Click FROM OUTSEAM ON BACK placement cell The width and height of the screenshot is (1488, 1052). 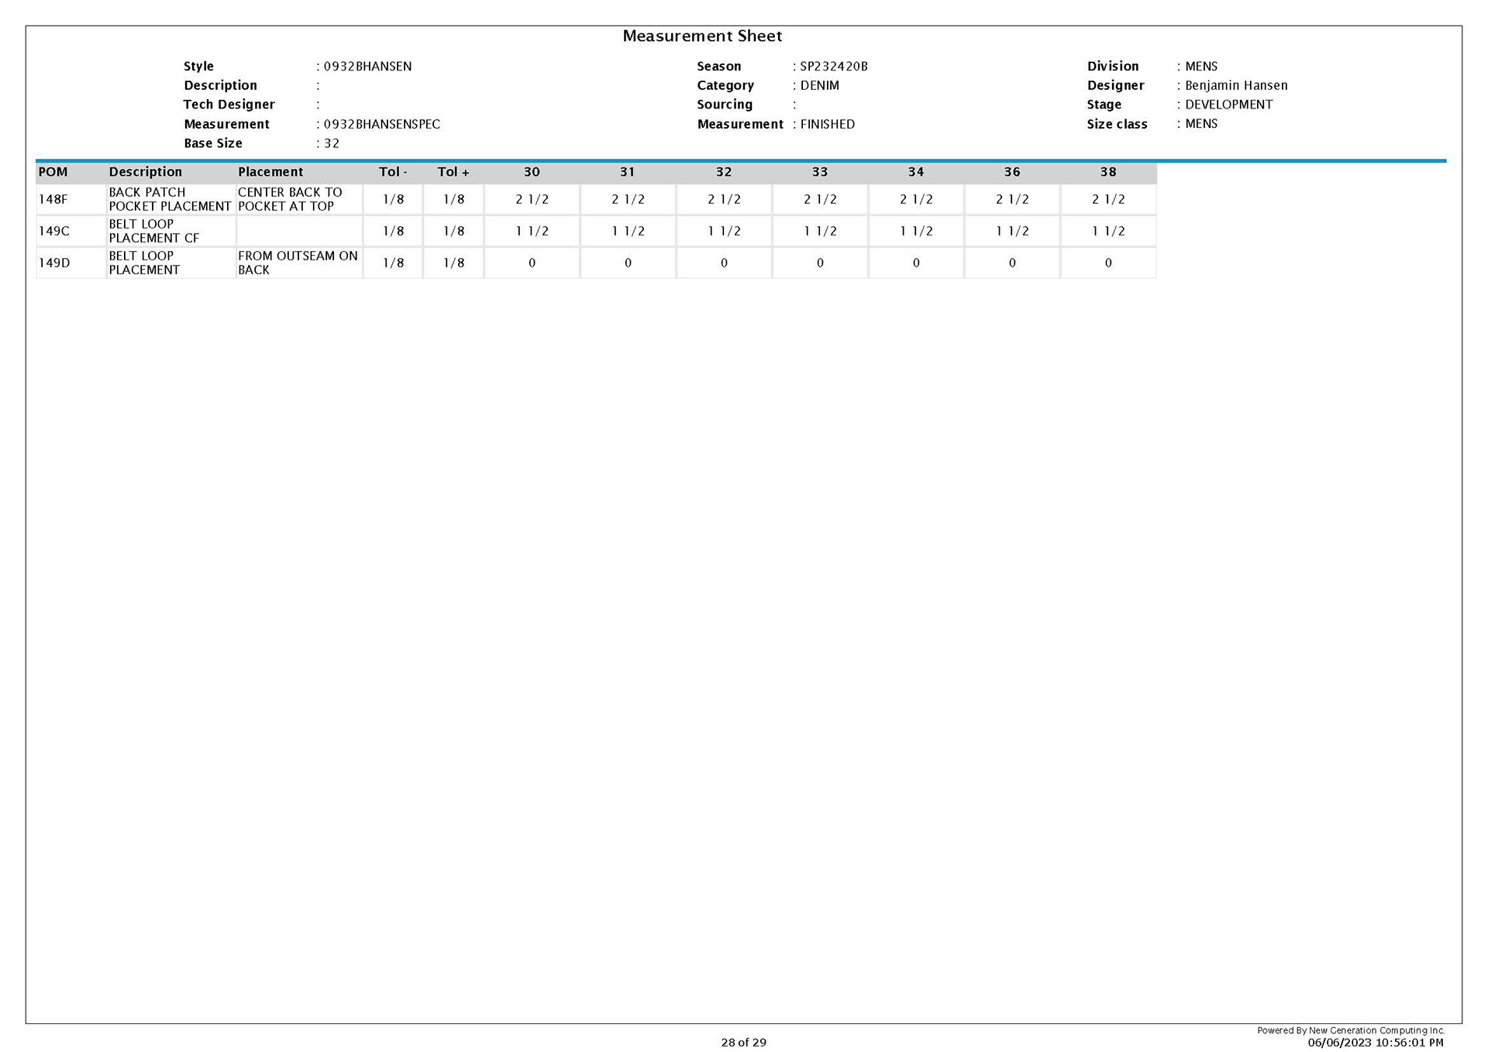pyautogui.click(x=298, y=263)
